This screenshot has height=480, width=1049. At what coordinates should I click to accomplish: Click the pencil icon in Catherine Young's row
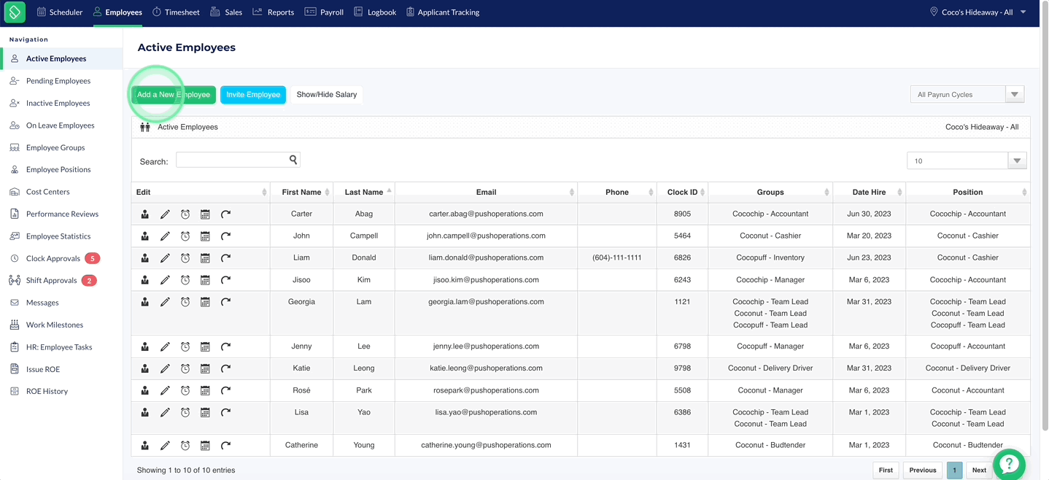click(x=165, y=446)
